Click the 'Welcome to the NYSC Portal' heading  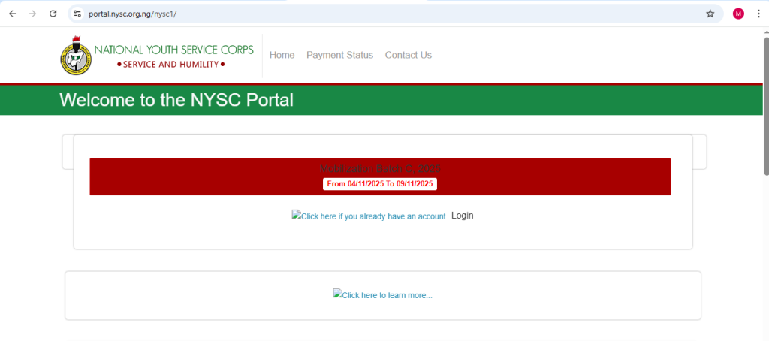coord(176,100)
